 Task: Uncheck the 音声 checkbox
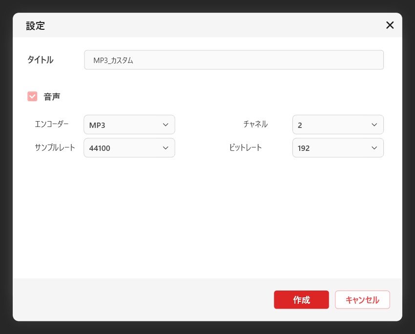[x=32, y=97]
